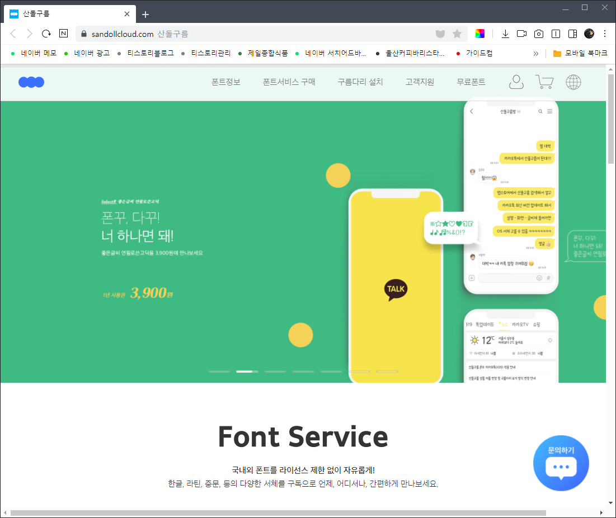This screenshot has height=518, width=616.
Task: Close the 산돌구름 tab
Action: tap(127, 14)
